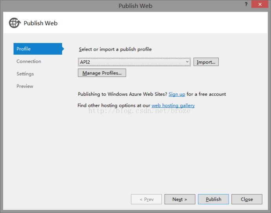
Task: Click the 'Publish Web' header title text
Action: pyautogui.click(x=40, y=23)
